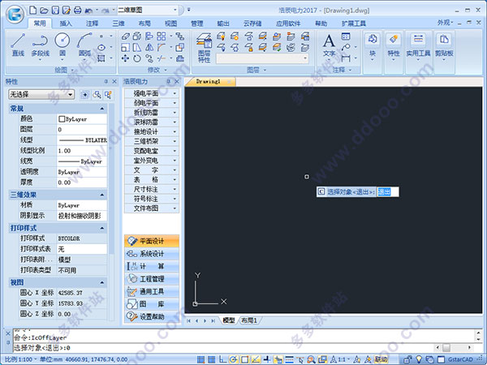
Task: Open the 插入 ribbon tab
Action: (66, 24)
